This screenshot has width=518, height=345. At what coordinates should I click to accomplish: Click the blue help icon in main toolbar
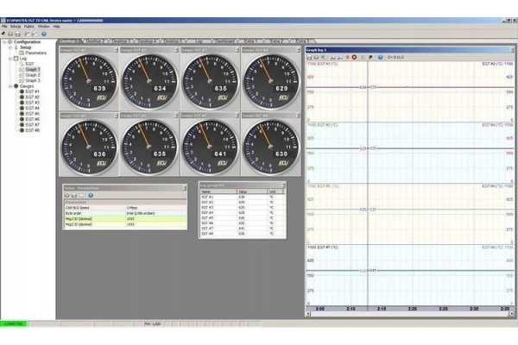click(44, 34)
